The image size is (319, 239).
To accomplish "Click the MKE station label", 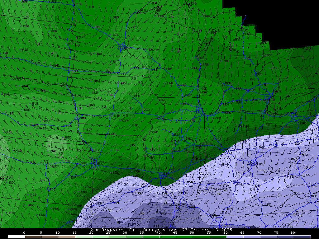I will [204, 89].
